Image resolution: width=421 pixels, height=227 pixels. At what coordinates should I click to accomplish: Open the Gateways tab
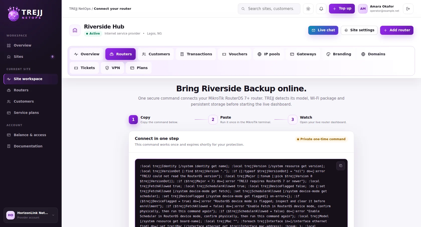coord(303,54)
